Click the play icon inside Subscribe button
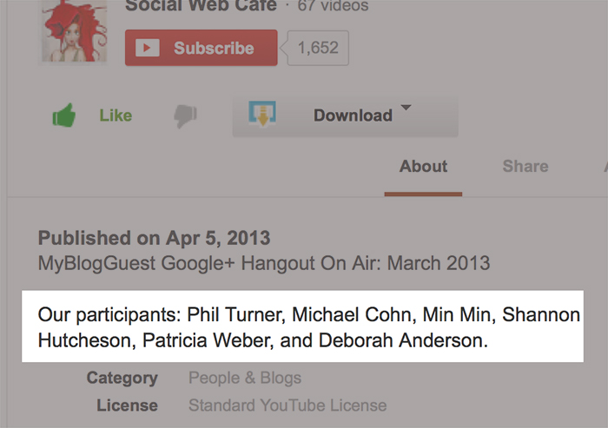This screenshot has width=608, height=428. 148,48
